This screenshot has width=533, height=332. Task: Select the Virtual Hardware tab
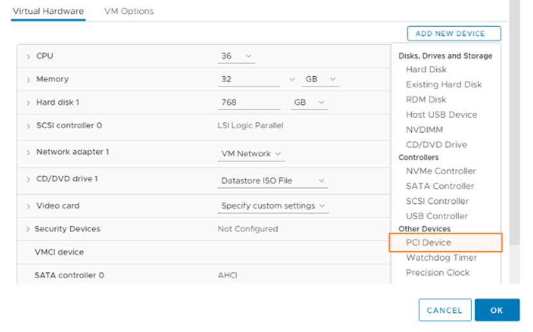tap(48, 11)
